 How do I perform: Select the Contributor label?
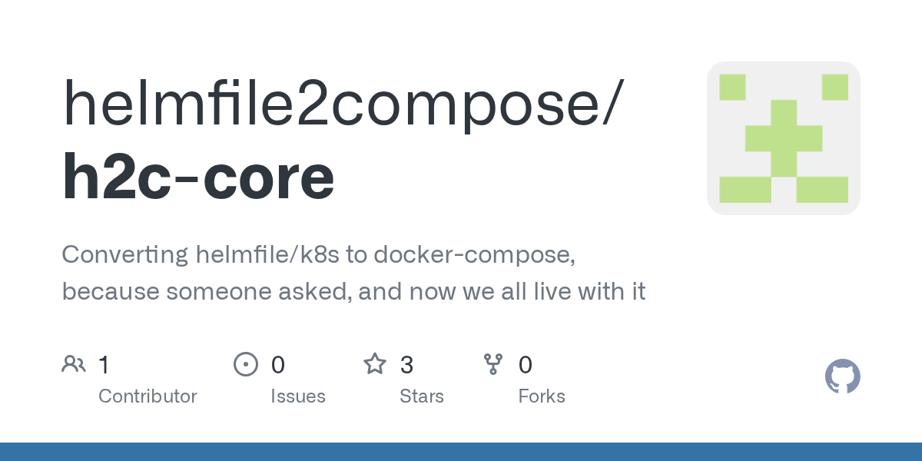point(148,396)
